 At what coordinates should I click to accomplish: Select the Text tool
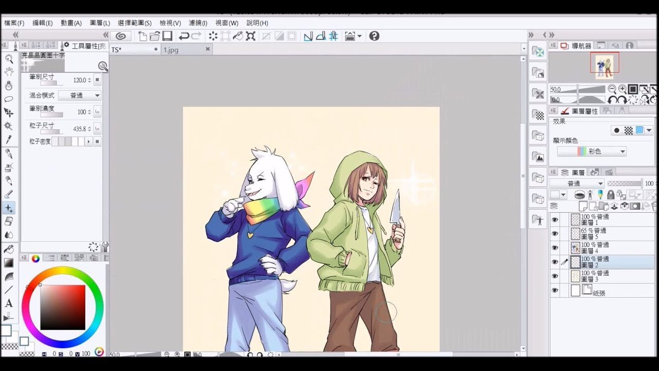9,303
